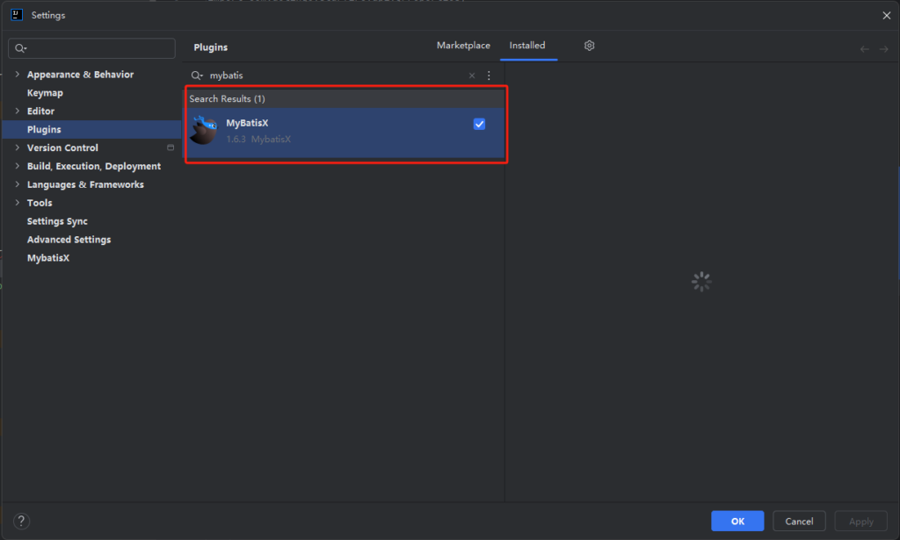The image size is (900, 540).
Task: Click the settings search magnifier icon
Action: pyautogui.click(x=21, y=48)
